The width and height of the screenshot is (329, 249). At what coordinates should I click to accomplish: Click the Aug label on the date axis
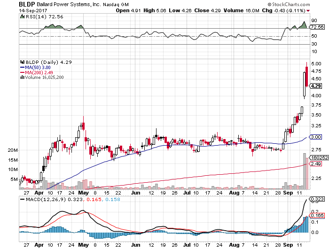234,193
